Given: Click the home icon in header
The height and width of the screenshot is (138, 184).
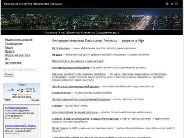Looking at the screenshot, I should click(x=167, y=4).
